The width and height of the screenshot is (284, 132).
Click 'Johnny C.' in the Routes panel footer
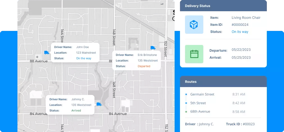206,124
